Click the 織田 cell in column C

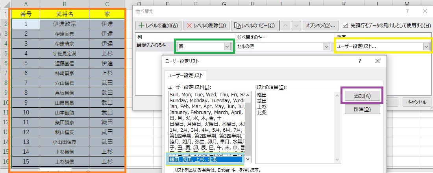107,122
